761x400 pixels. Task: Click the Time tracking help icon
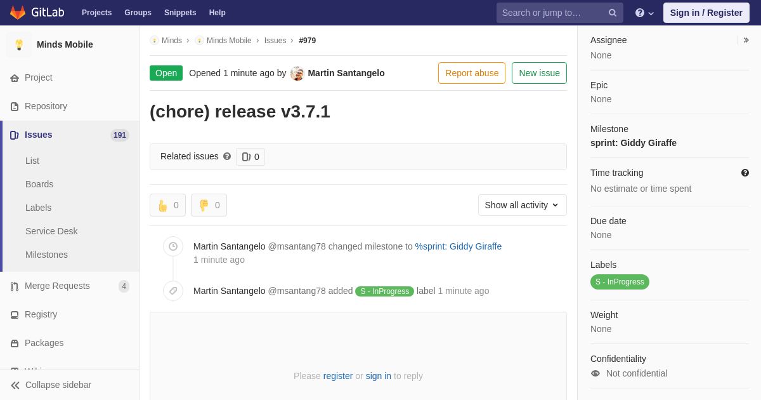(x=745, y=173)
